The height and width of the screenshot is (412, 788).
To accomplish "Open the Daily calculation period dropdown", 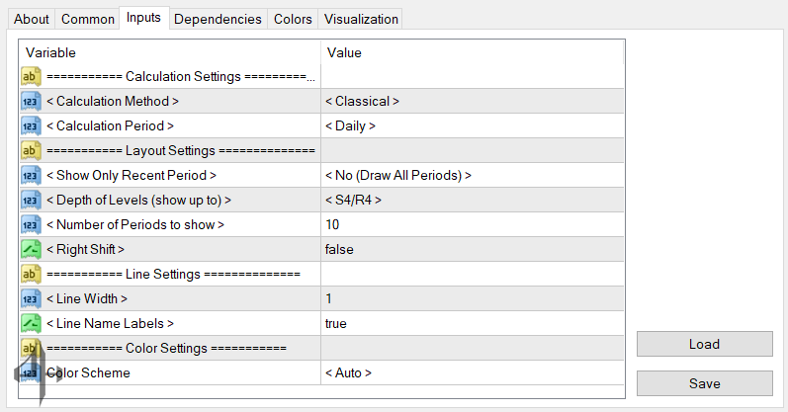I will click(x=472, y=125).
